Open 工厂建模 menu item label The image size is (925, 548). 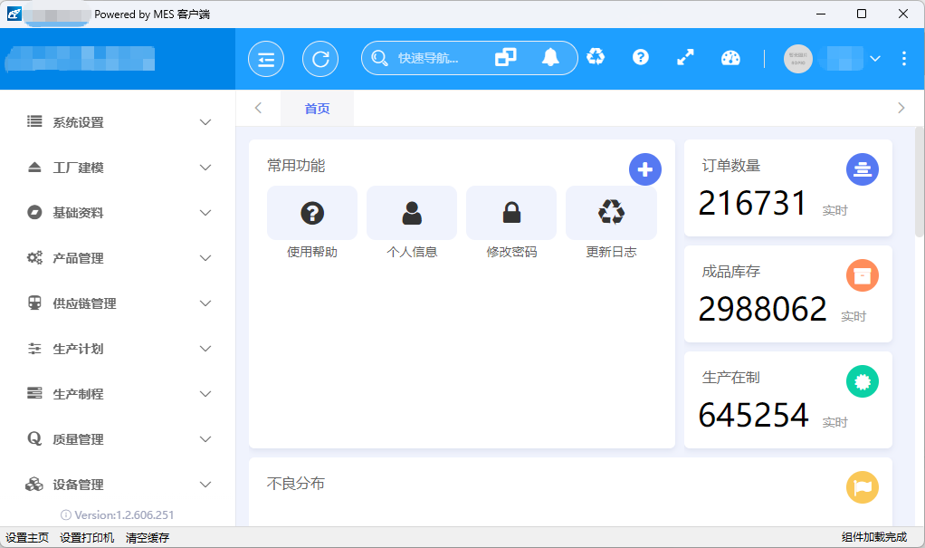tap(79, 168)
